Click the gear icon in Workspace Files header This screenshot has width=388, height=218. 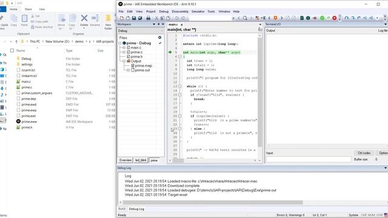click(x=159, y=38)
